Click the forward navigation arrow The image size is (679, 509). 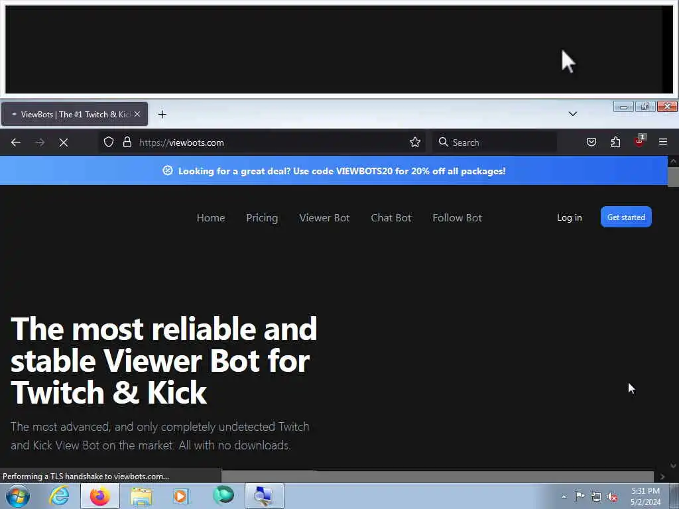(40, 142)
